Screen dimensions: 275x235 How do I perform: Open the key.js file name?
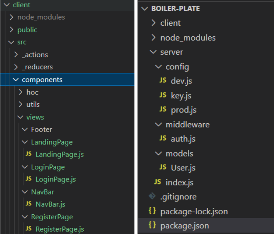tap(181, 96)
